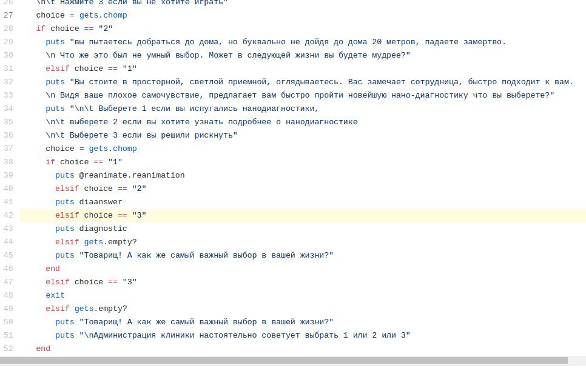
Task: Click 'if choice == "2"' on line 28
Action: 75,28
